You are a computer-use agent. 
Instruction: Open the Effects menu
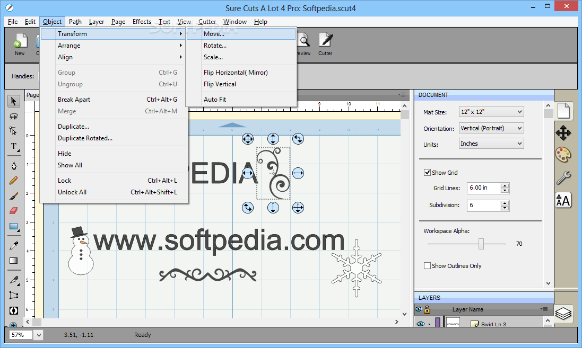tap(142, 22)
